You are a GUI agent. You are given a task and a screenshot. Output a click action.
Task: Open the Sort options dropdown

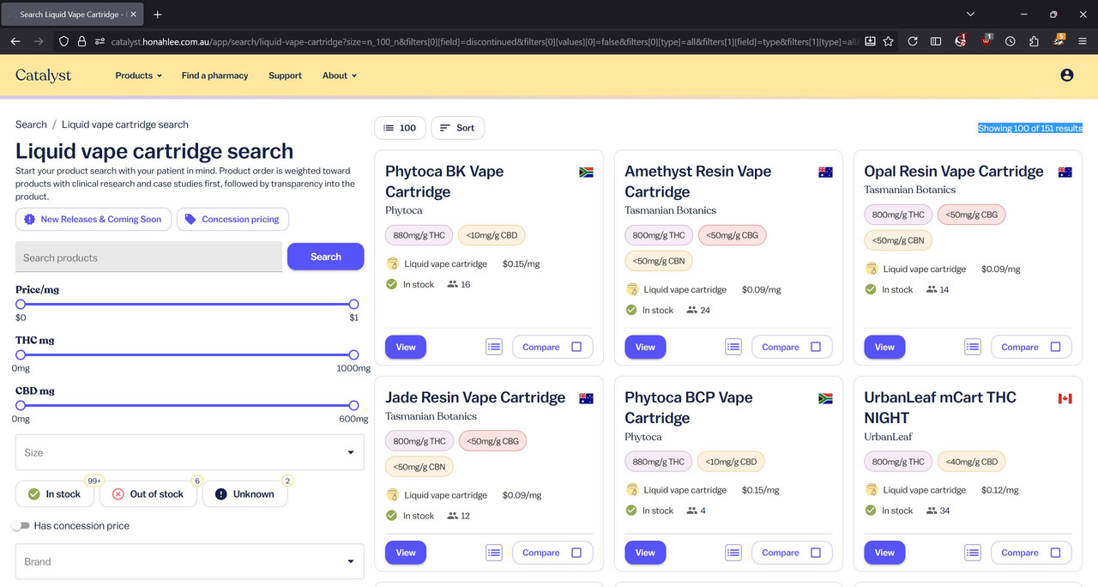(457, 128)
